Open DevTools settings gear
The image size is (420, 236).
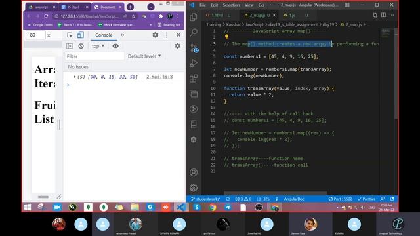coord(155,35)
